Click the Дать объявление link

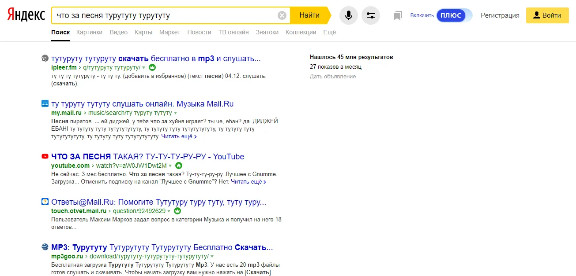tap(333, 77)
